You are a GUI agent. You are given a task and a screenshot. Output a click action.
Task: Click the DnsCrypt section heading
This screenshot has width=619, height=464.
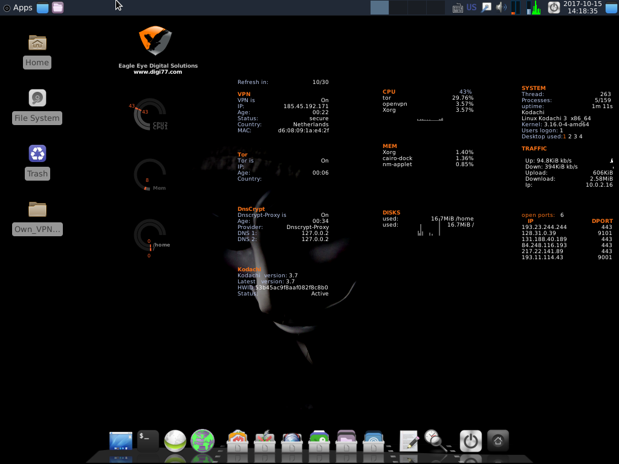point(251,209)
